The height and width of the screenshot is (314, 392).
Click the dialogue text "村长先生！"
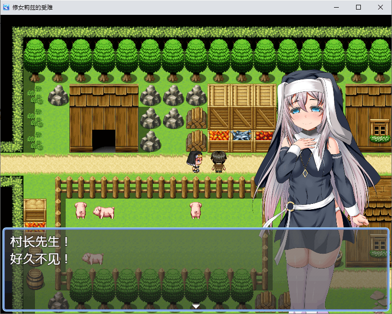click(40, 242)
